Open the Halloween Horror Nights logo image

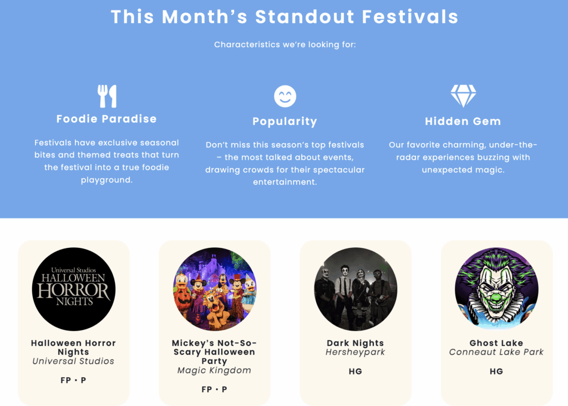pos(74,289)
